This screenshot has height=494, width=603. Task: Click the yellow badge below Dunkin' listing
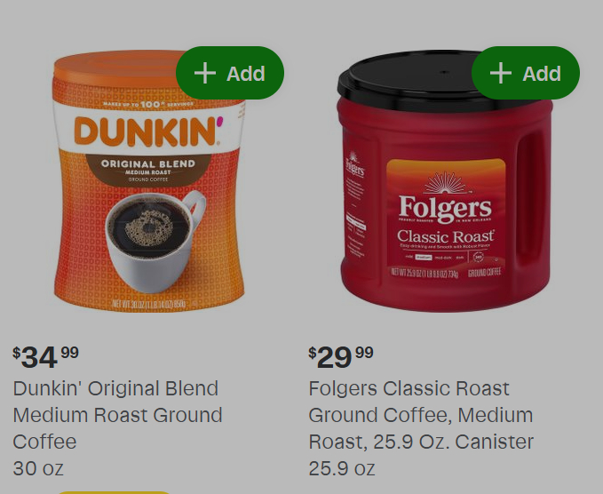114,492
